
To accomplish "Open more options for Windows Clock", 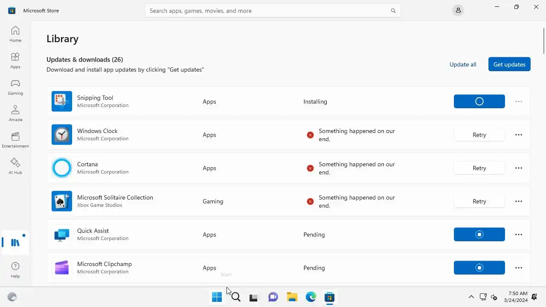I will (x=519, y=135).
